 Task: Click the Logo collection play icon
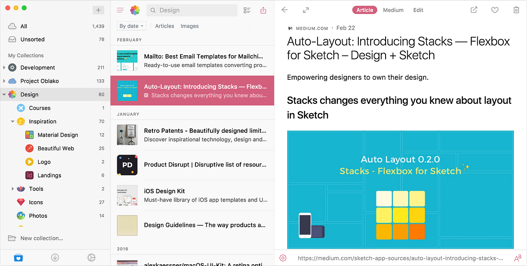[x=29, y=162]
